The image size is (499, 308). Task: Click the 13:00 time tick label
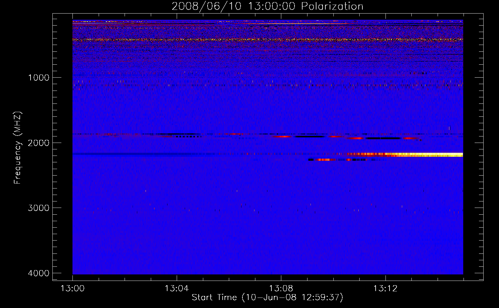pos(72,289)
